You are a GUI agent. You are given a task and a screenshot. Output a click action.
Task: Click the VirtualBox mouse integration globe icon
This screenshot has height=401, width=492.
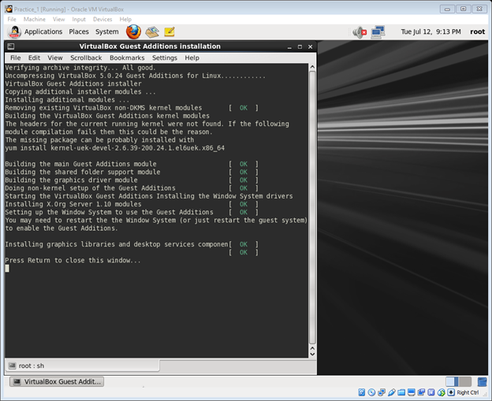(x=442, y=392)
